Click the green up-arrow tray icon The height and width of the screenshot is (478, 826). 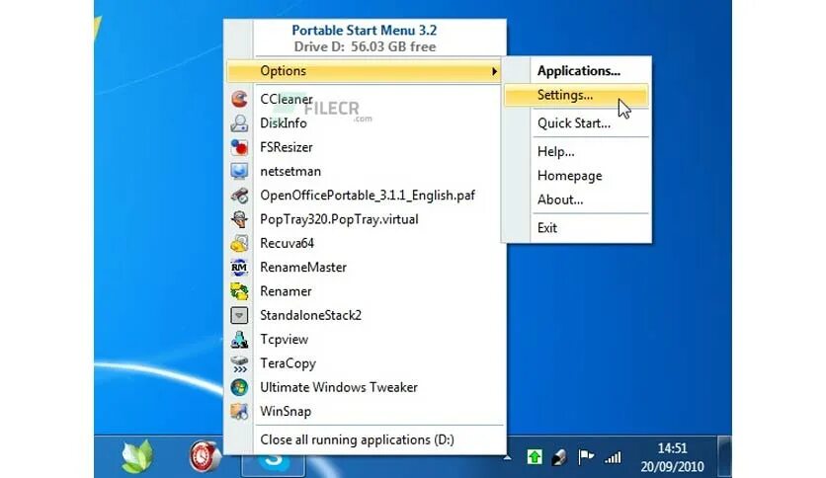535,457
